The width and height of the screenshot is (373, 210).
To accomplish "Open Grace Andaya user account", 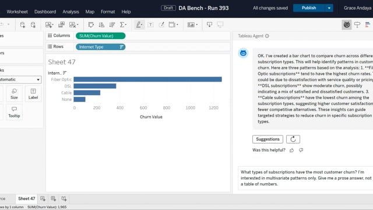I will tap(357, 8).
